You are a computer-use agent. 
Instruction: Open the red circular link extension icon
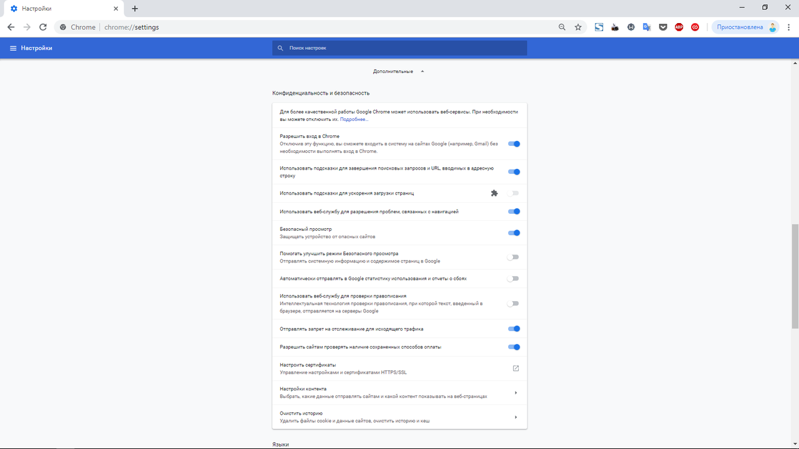(x=695, y=27)
